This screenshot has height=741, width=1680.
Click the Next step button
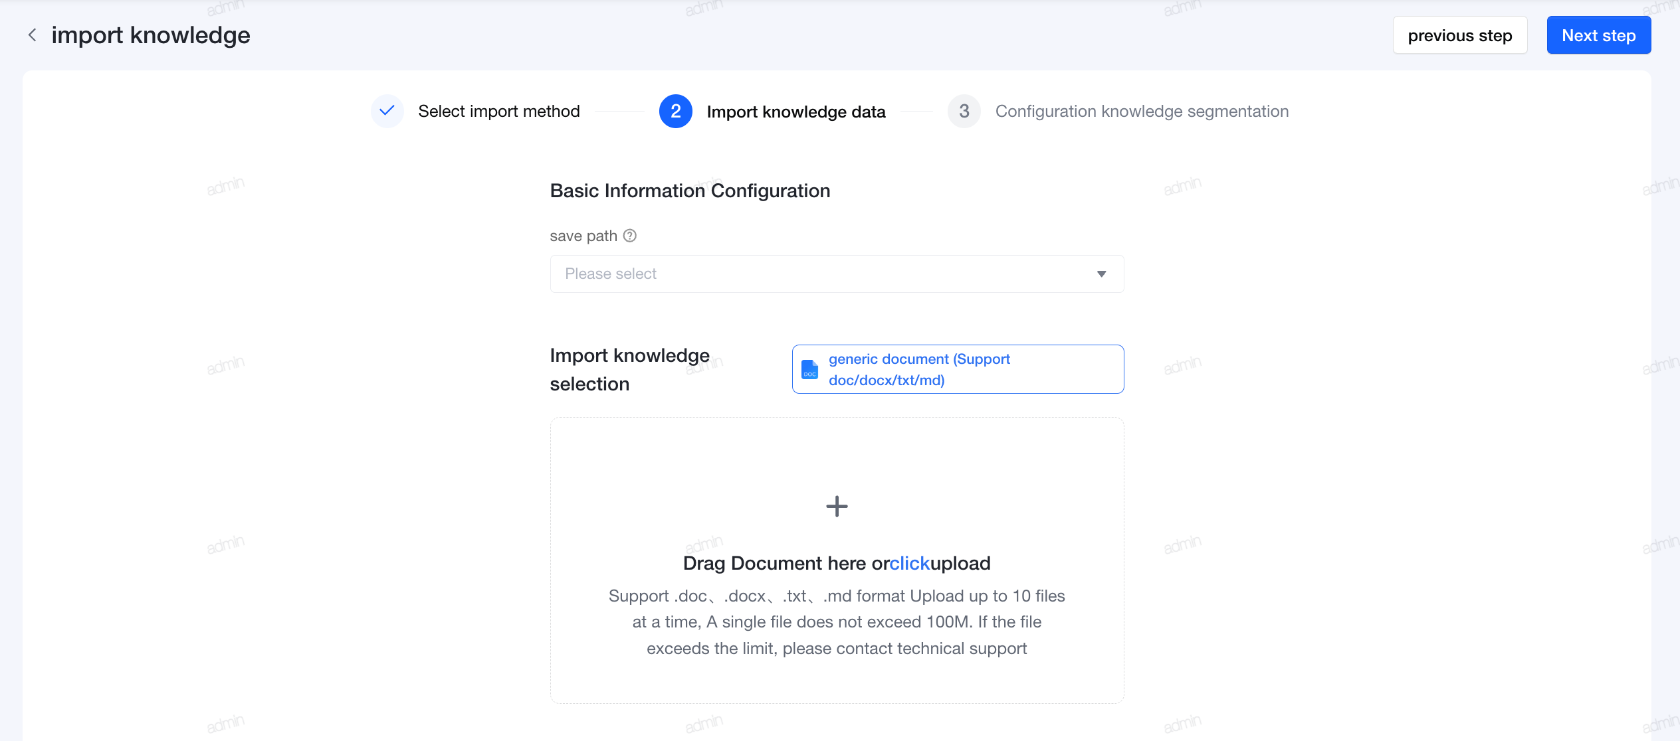pos(1598,35)
